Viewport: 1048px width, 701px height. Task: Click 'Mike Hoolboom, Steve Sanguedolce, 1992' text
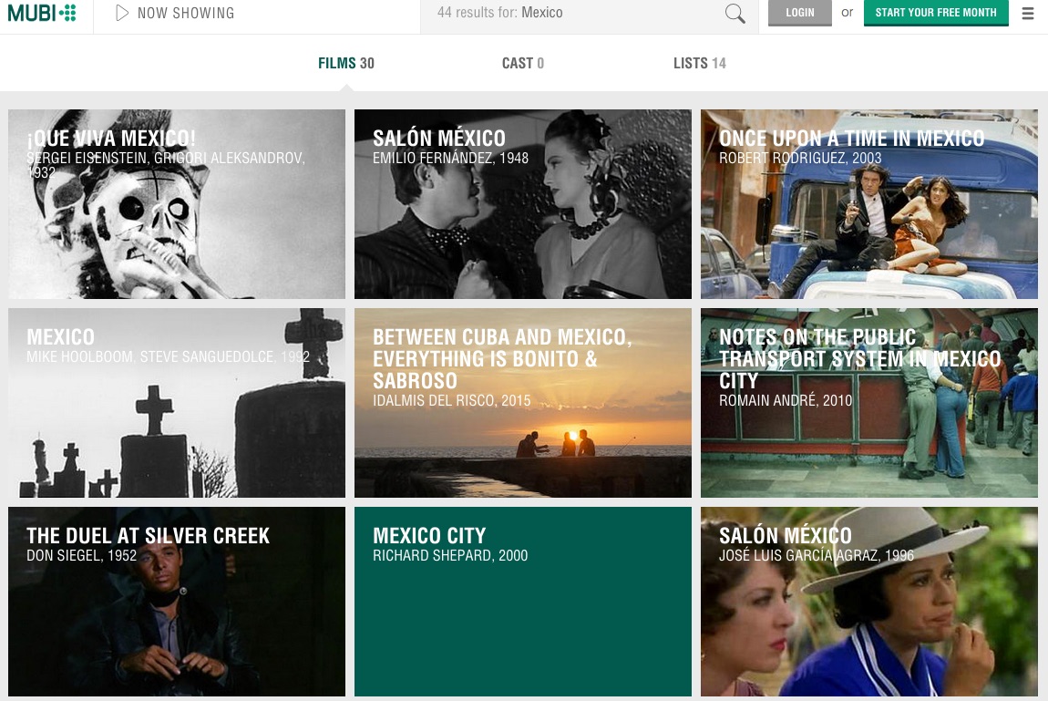[x=168, y=356]
